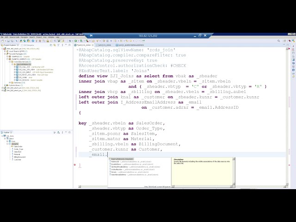The image size is (296, 222).
Task: Switch to the CDS Navigator tab
Action: pos(28,45)
